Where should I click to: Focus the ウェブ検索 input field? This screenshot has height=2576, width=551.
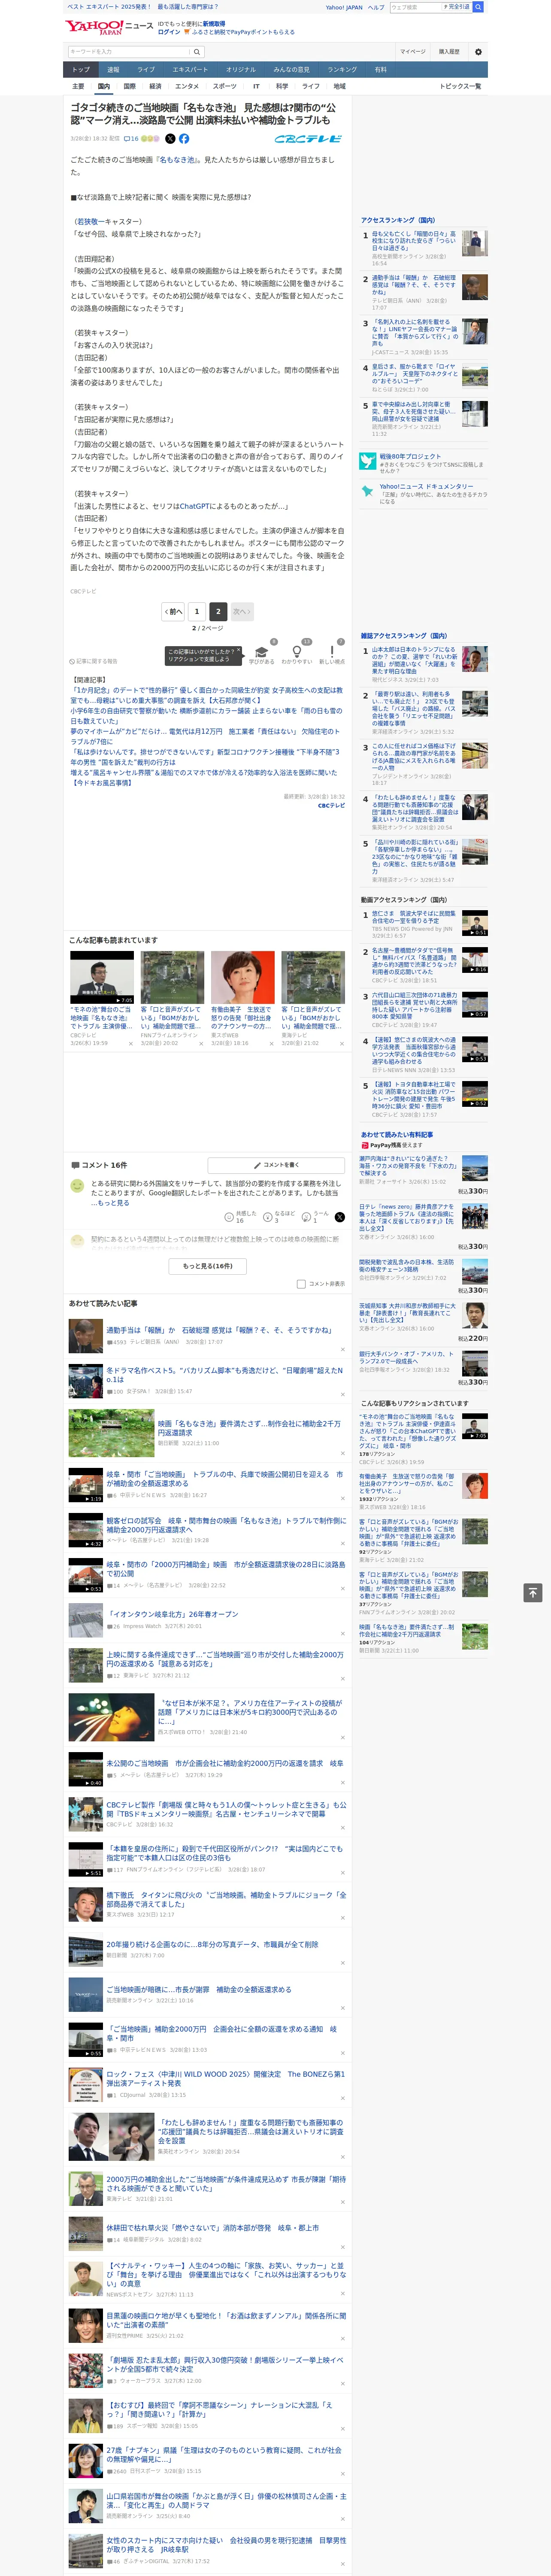(415, 7)
